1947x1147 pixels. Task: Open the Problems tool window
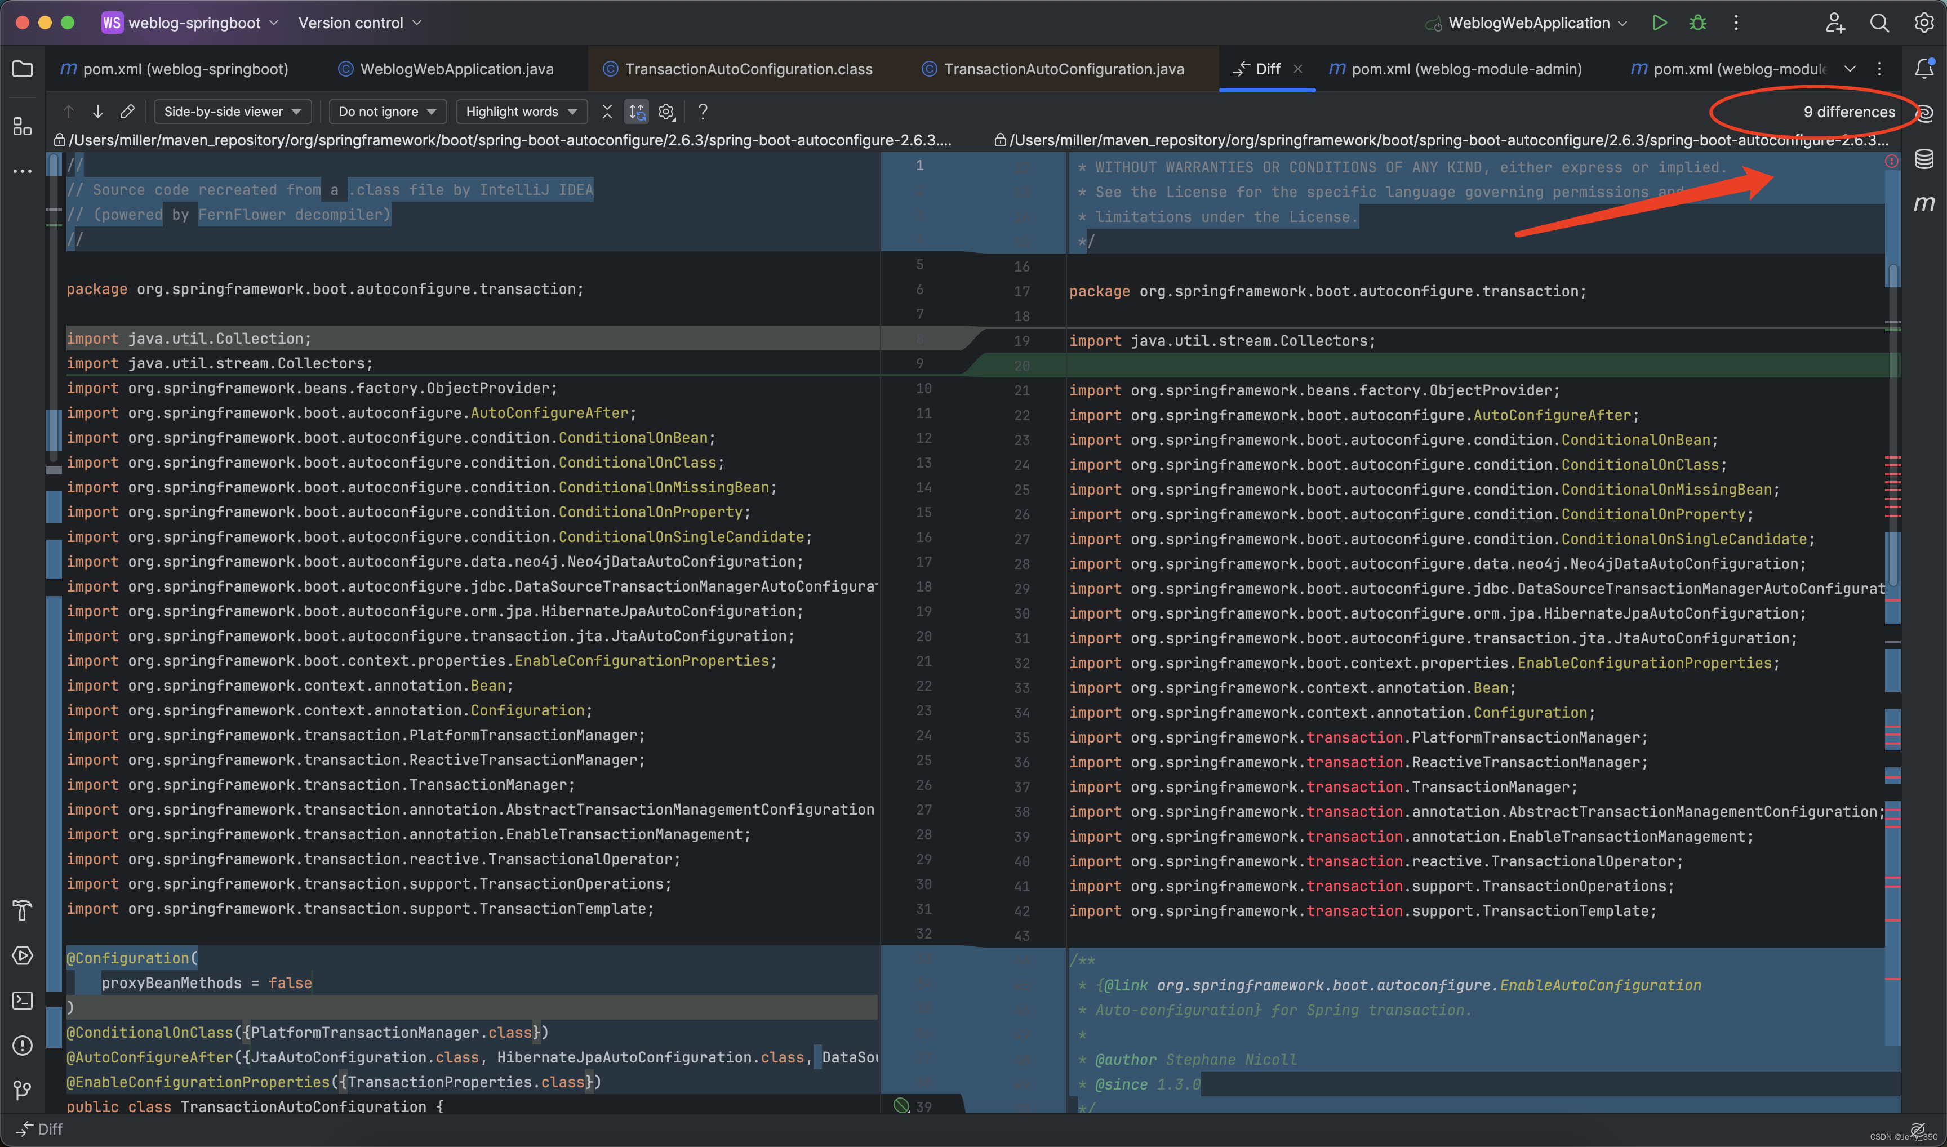click(23, 1045)
